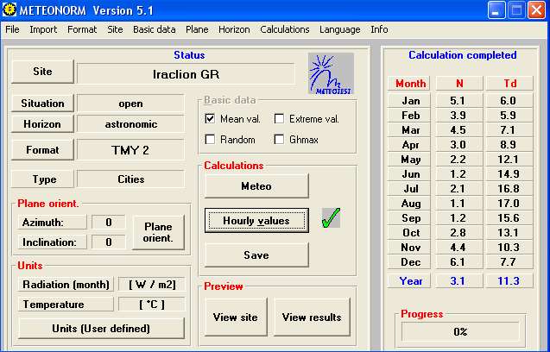Click the Calculation completed heading

coord(462,55)
